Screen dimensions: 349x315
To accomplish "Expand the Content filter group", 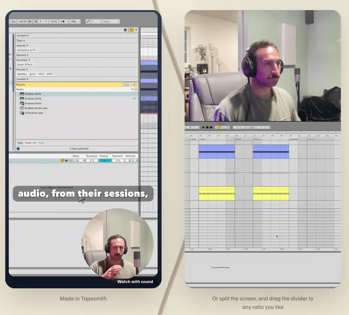I will point(23,36).
